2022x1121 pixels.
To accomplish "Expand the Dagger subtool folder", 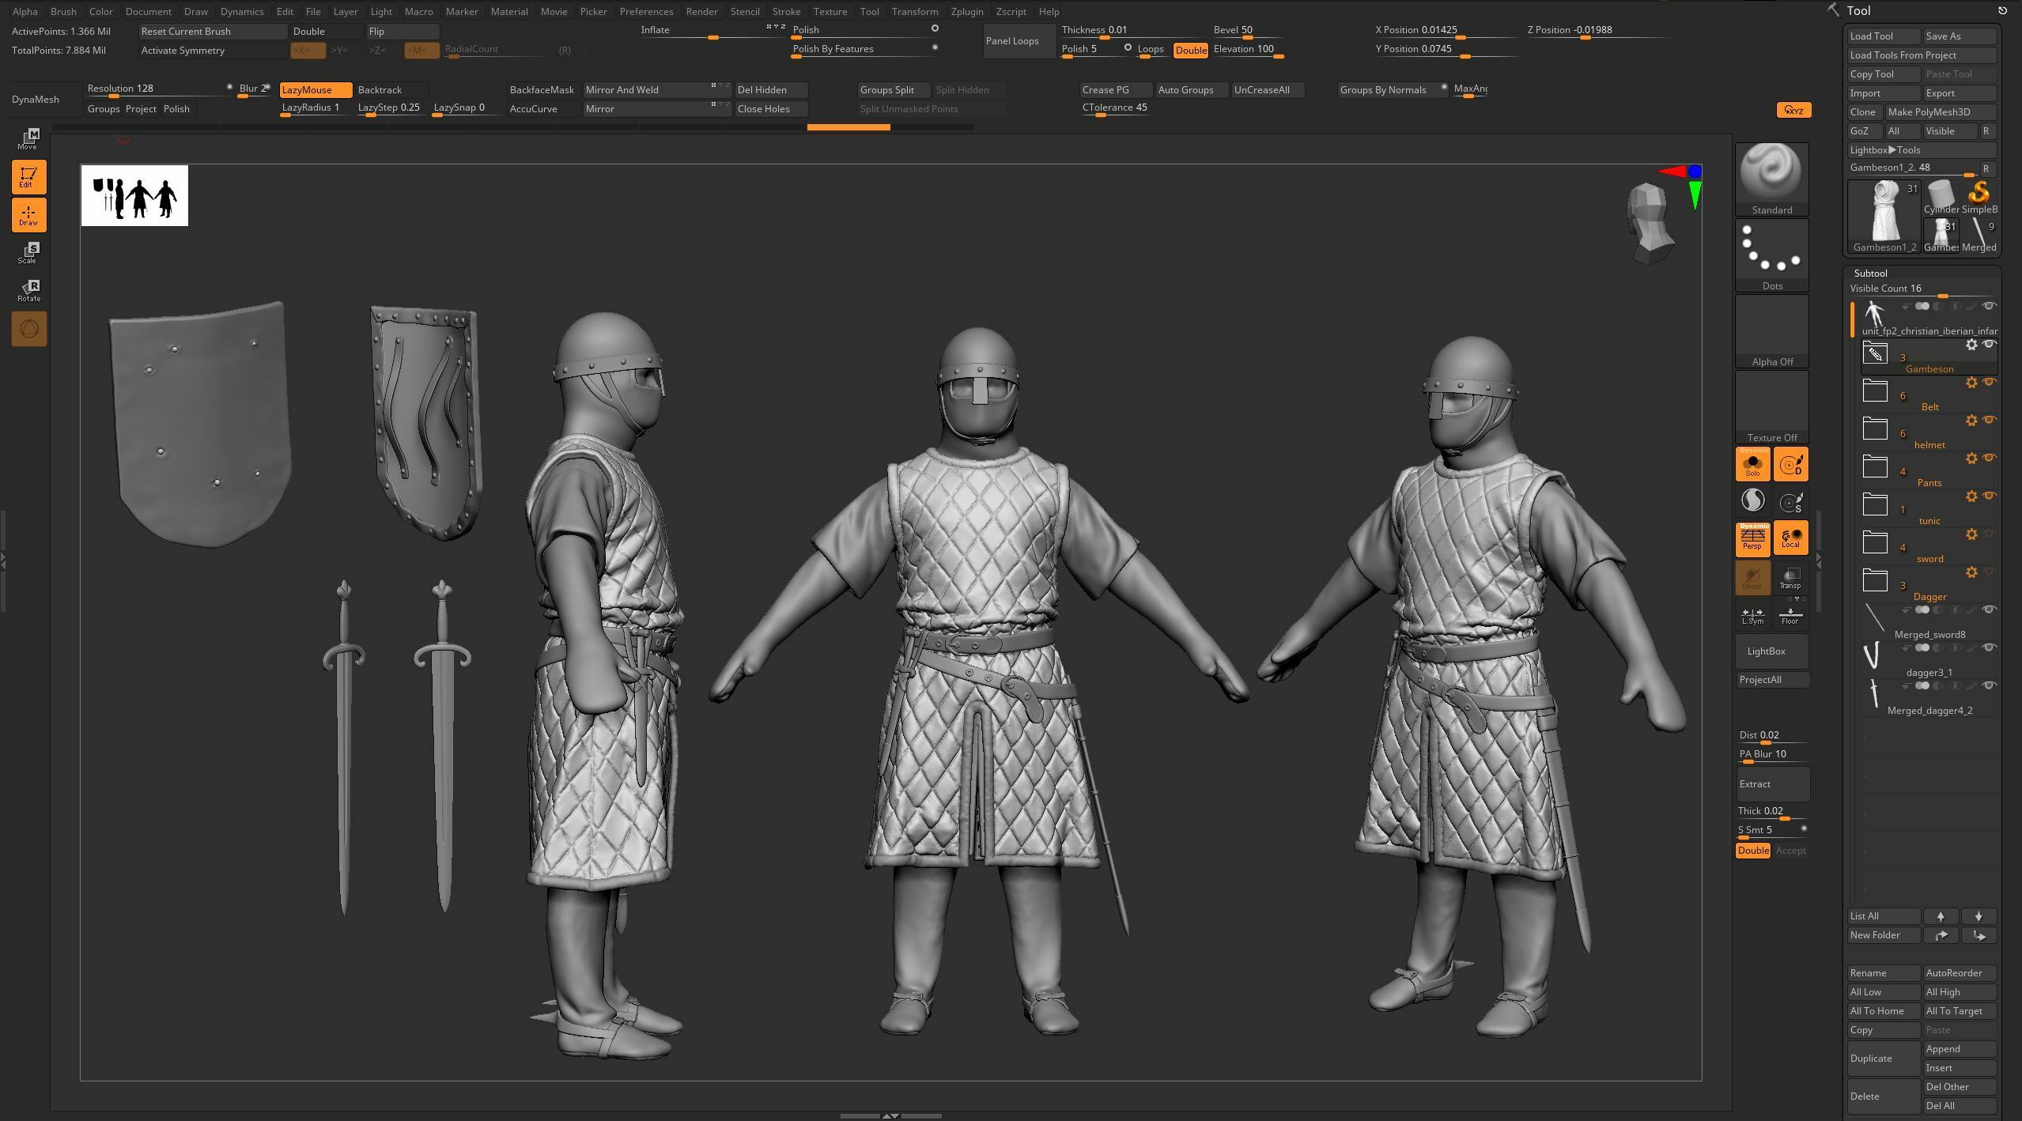I will [1875, 581].
